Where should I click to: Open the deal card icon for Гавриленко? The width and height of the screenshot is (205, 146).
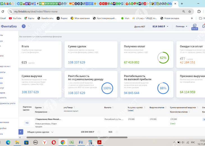(x=27, y=122)
